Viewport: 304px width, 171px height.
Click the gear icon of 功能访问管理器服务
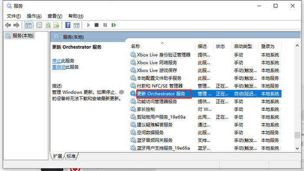133,101
